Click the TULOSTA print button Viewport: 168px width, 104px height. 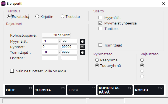(x=50, y=90)
